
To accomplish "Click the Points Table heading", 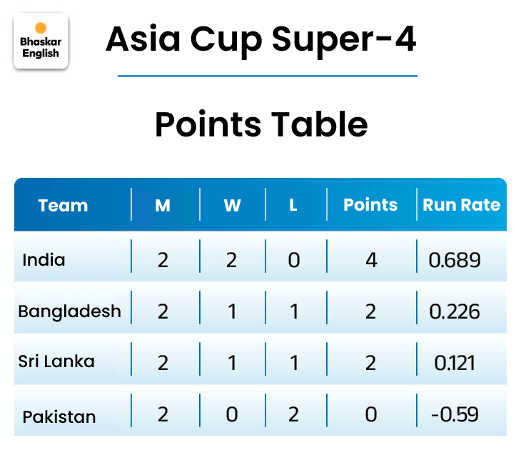I will click(261, 124).
